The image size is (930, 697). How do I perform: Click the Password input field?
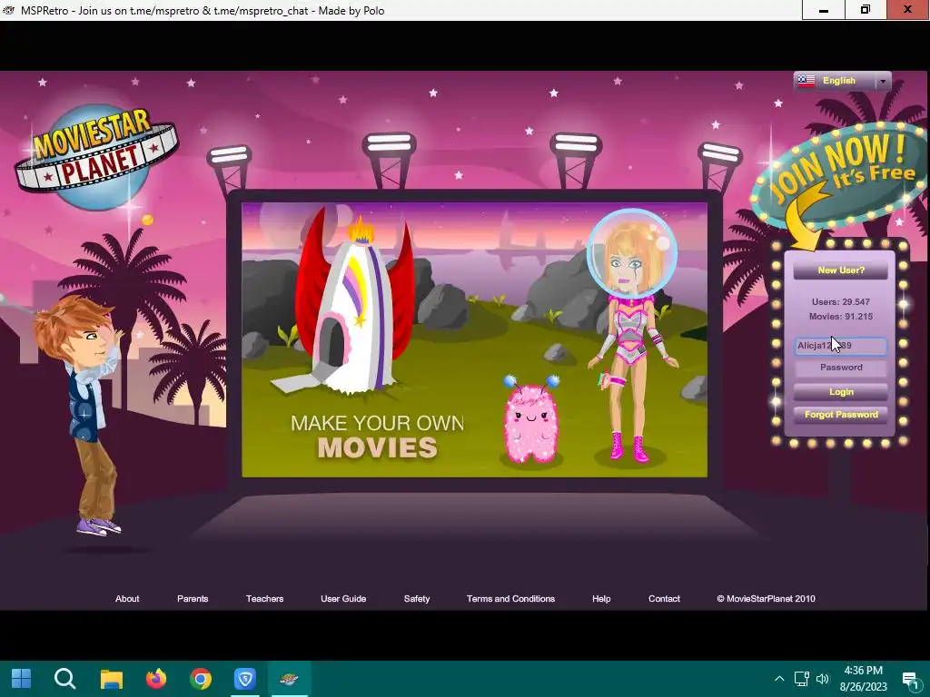840,368
